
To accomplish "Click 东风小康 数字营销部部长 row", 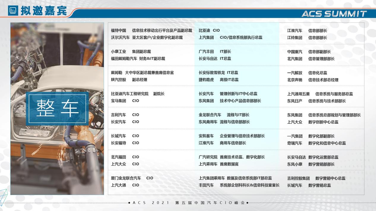I will (x=311, y=164).
